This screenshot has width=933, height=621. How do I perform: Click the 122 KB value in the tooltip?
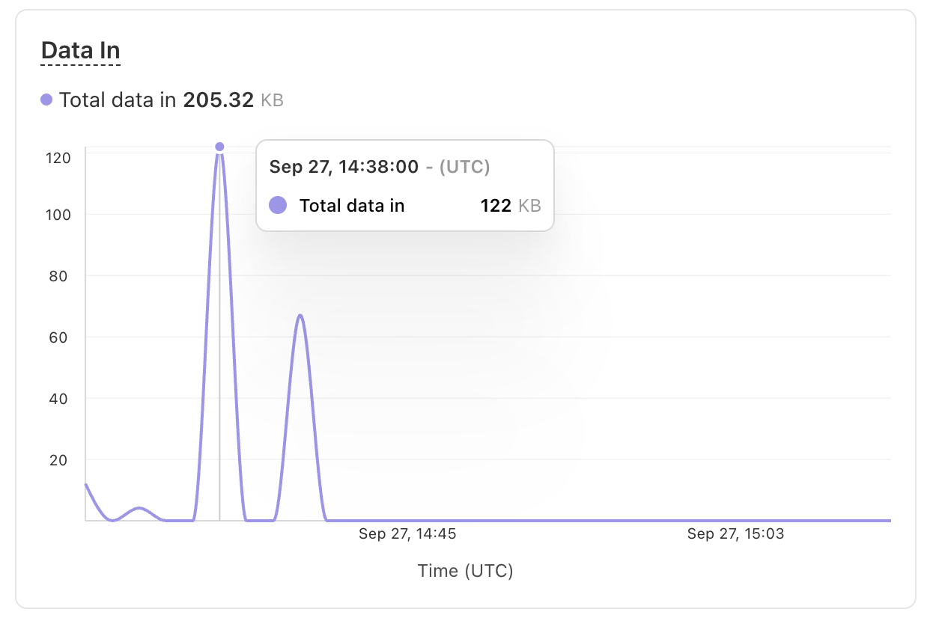tap(511, 206)
